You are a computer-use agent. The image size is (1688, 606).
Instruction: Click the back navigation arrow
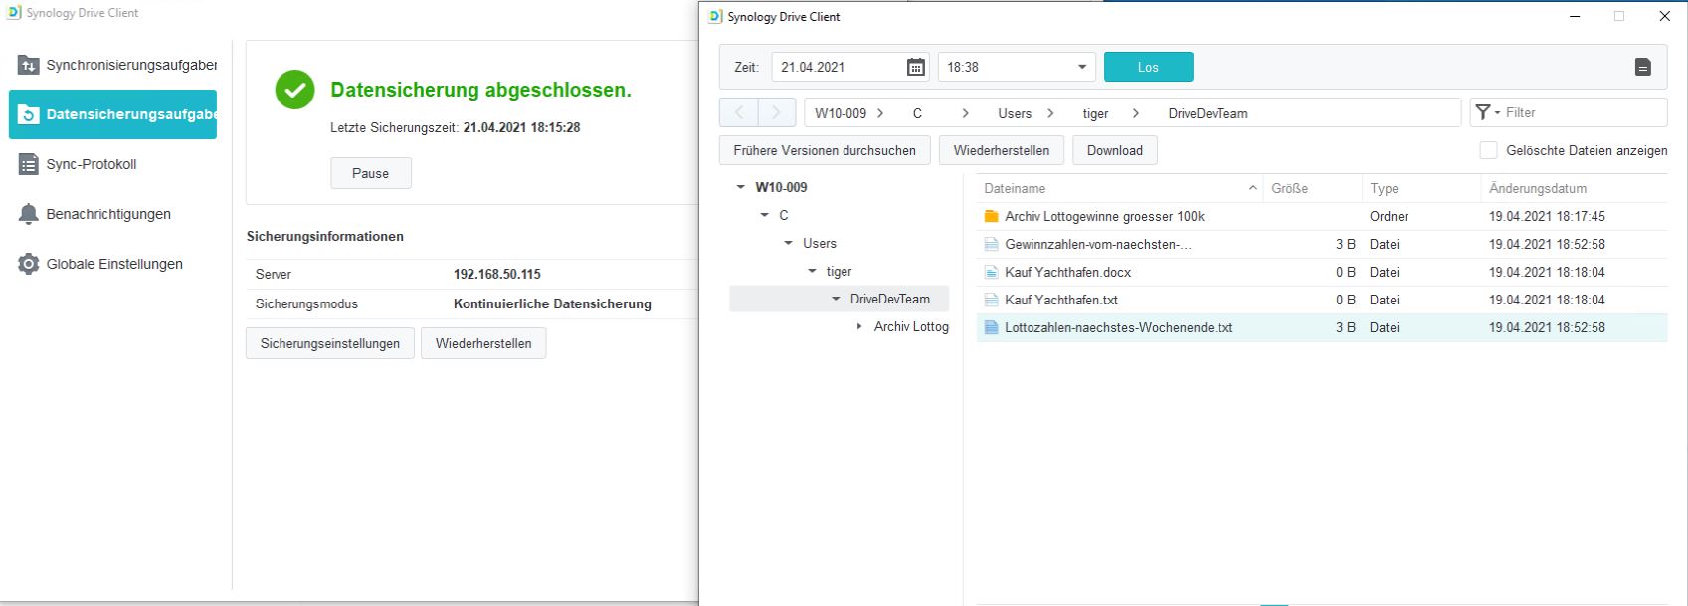coord(739,113)
